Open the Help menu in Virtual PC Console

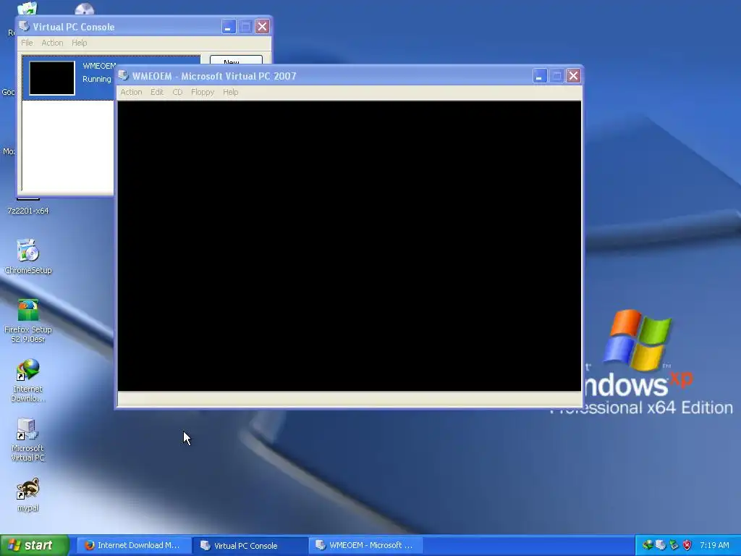tap(80, 43)
